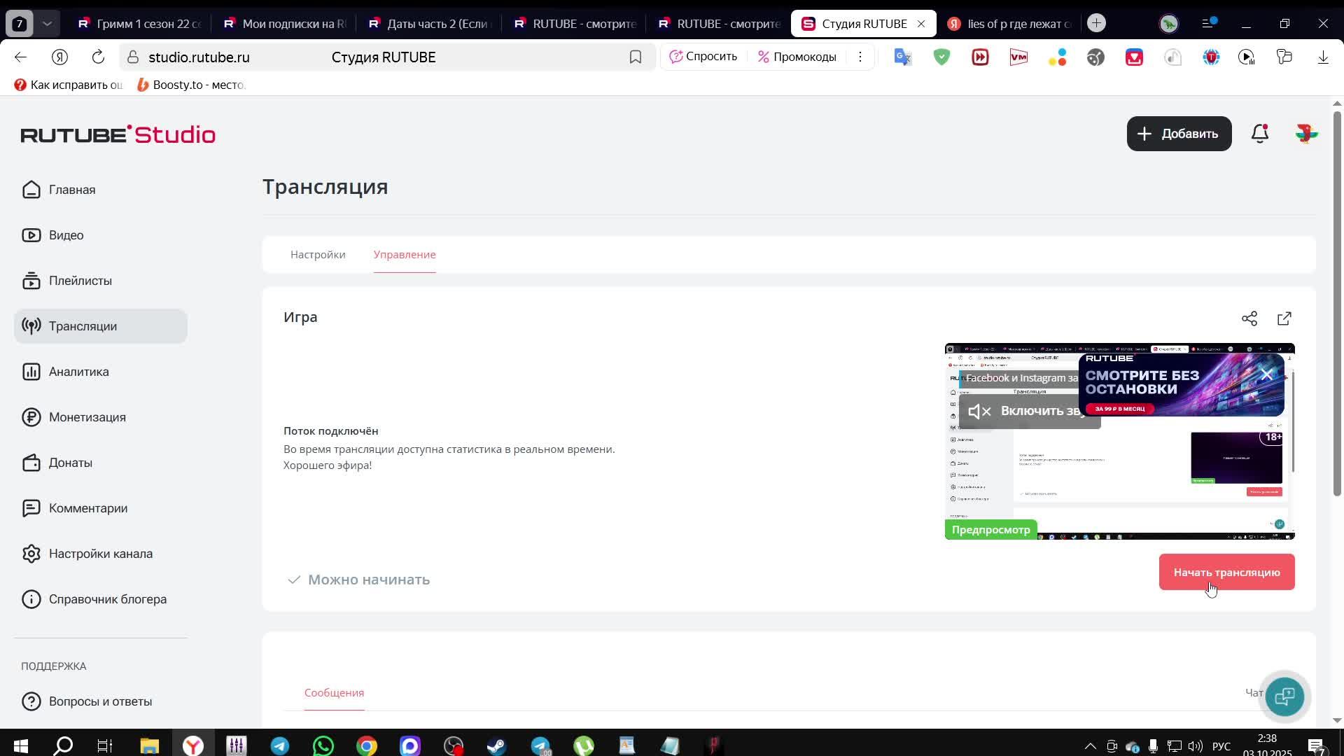Screen dimensions: 1344x756
Task: Open the three-dot menu in address bar
Action: coord(860,57)
